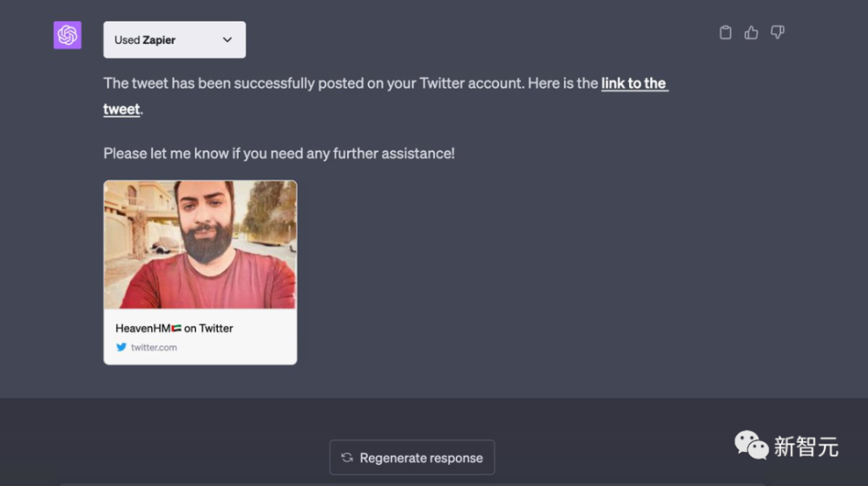Click the "HeavenHM on Twitter" card title
The width and height of the screenshot is (868, 486).
(174, 328)
